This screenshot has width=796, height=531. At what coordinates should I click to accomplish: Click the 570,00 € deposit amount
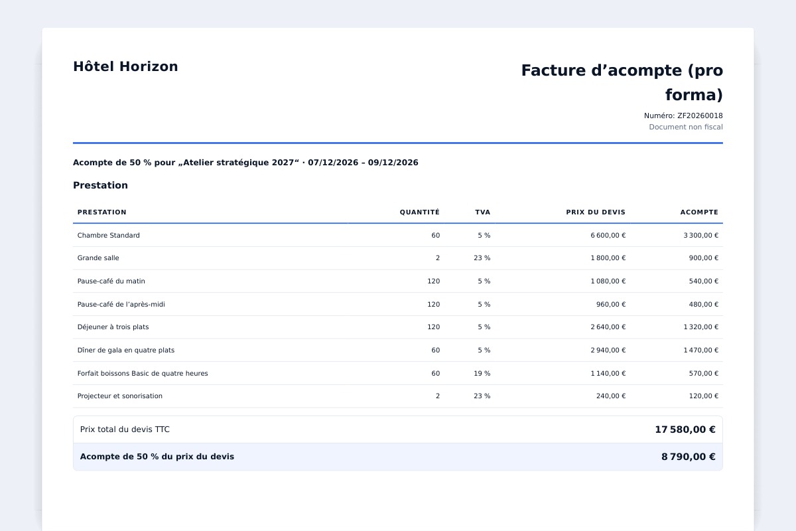[x=704, y=373]
